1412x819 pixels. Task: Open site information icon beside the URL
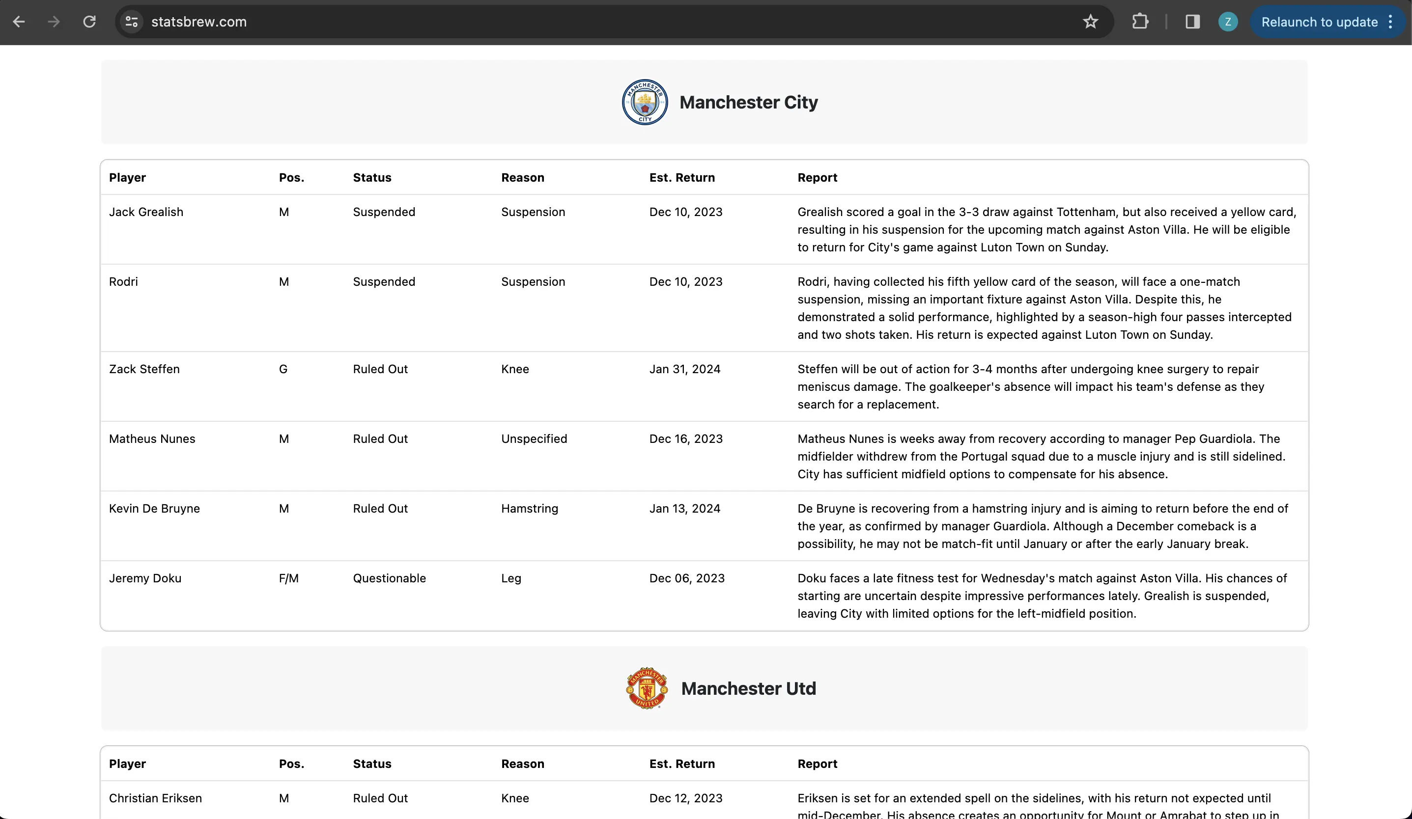click(x=132, y=22)
